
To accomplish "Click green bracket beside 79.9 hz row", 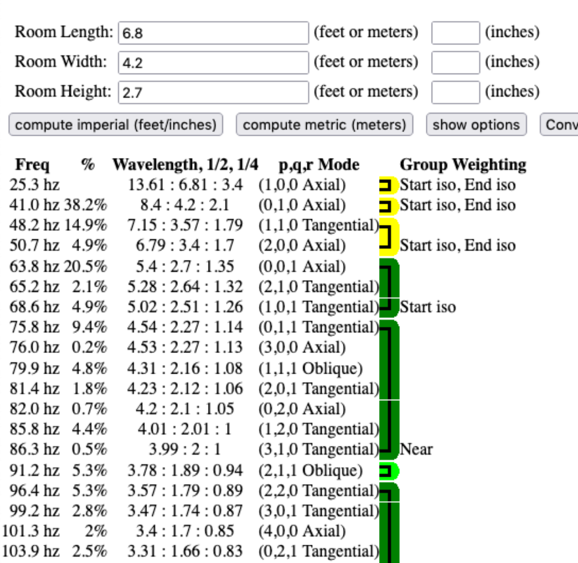I will [x=388, y=368].
